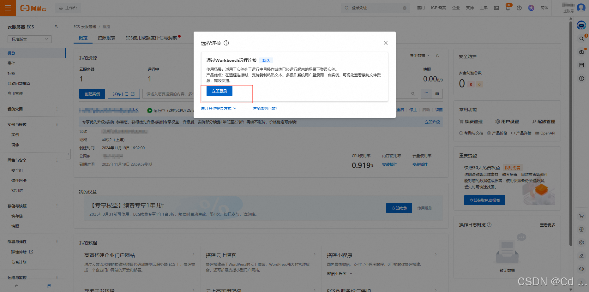Open the user avatar account menu
This screenshot has width=589, height=292.
581,8
